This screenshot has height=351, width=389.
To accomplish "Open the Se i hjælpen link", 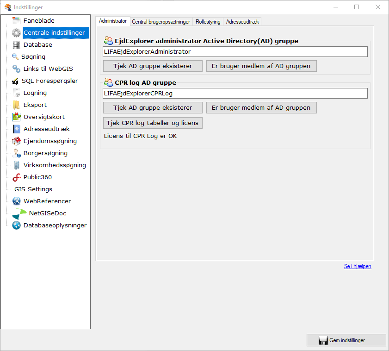I will [x=357, y=266].
